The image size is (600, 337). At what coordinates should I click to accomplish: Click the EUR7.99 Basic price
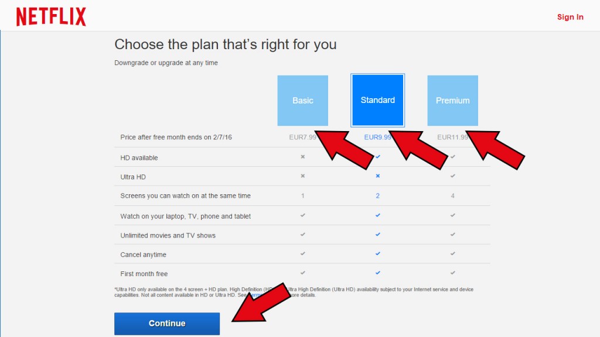[303, 137]
